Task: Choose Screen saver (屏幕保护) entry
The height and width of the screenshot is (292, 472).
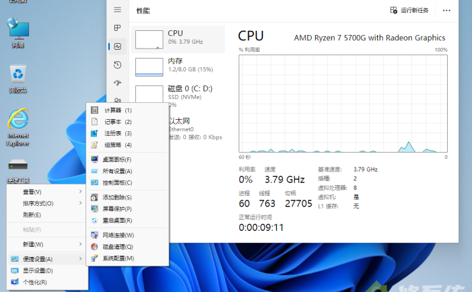Action: tap(127, 209)
